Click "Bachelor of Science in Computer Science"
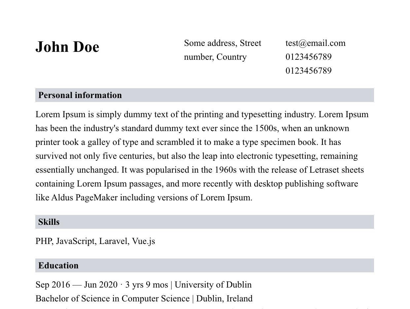The width and height of the screenshot is (410, 309). [x=113, y=299]
